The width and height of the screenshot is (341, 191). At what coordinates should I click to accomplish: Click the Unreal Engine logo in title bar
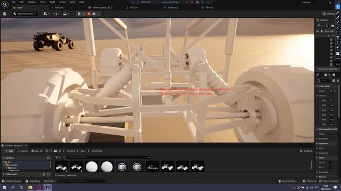[x=5, y=4]
